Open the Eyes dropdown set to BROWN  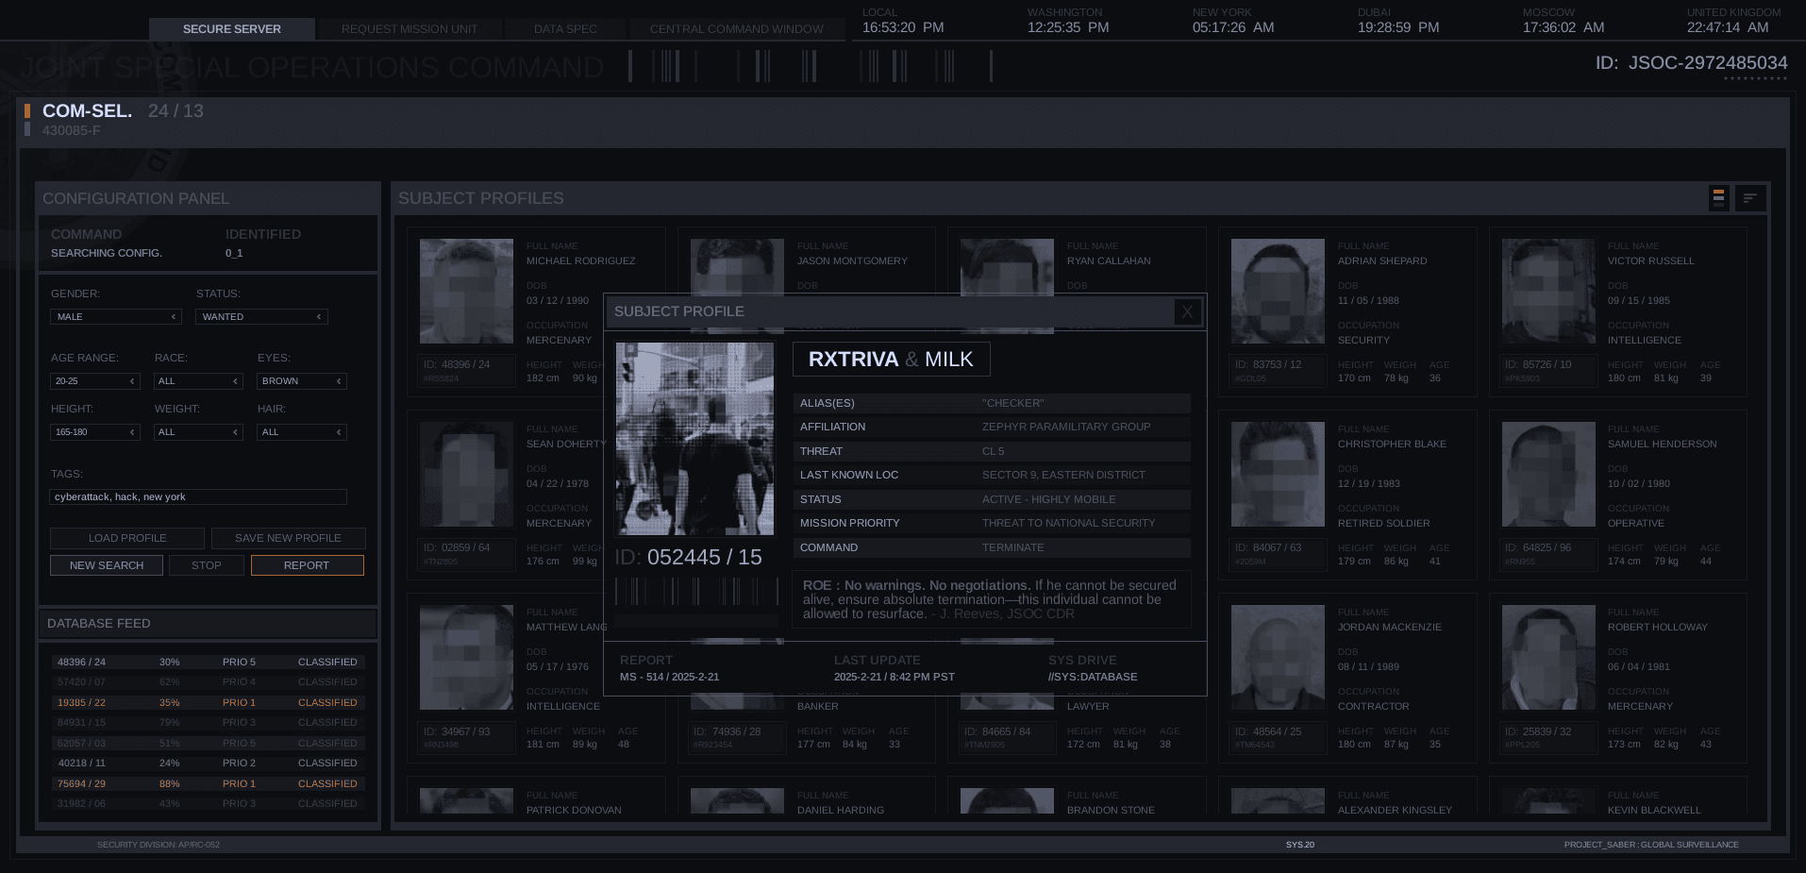[302, 381]
